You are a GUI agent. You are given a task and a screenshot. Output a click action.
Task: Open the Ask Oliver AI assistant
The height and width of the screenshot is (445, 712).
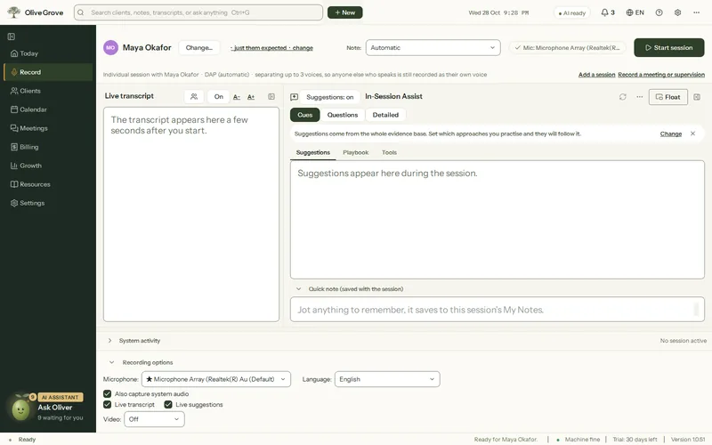pyautogui.click(x=46, y=408)
